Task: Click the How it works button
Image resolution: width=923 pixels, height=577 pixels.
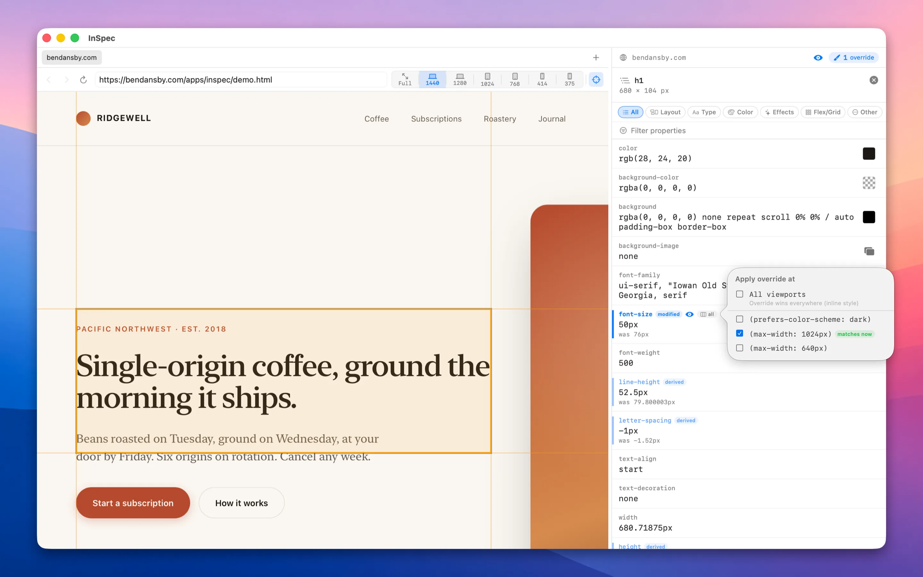Action: 241,503
